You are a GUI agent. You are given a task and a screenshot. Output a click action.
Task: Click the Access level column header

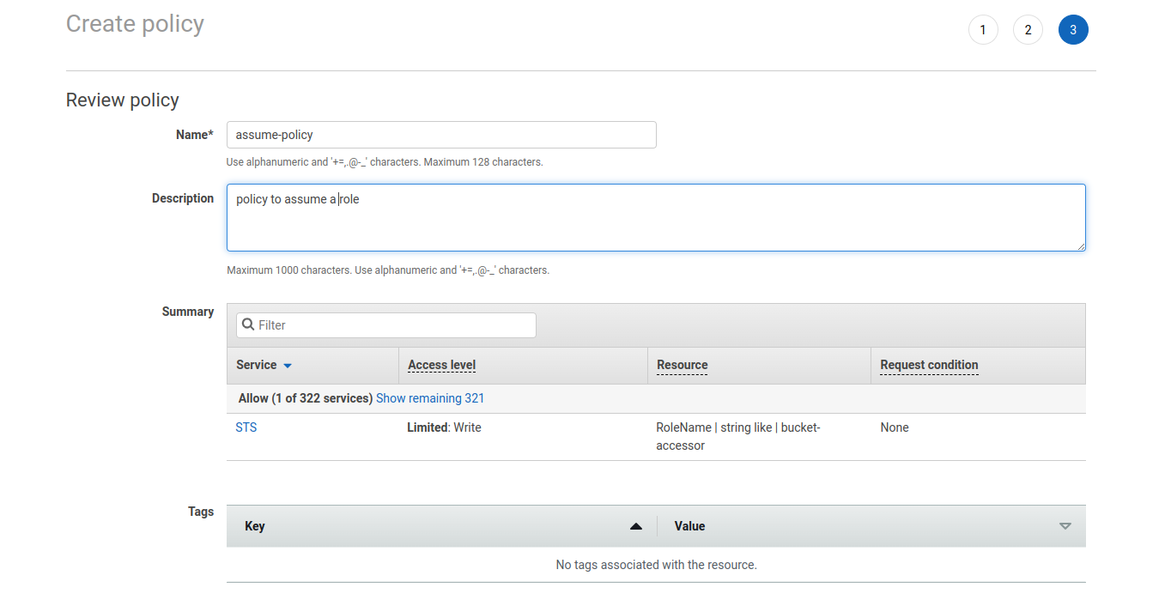tap(441, 365)
